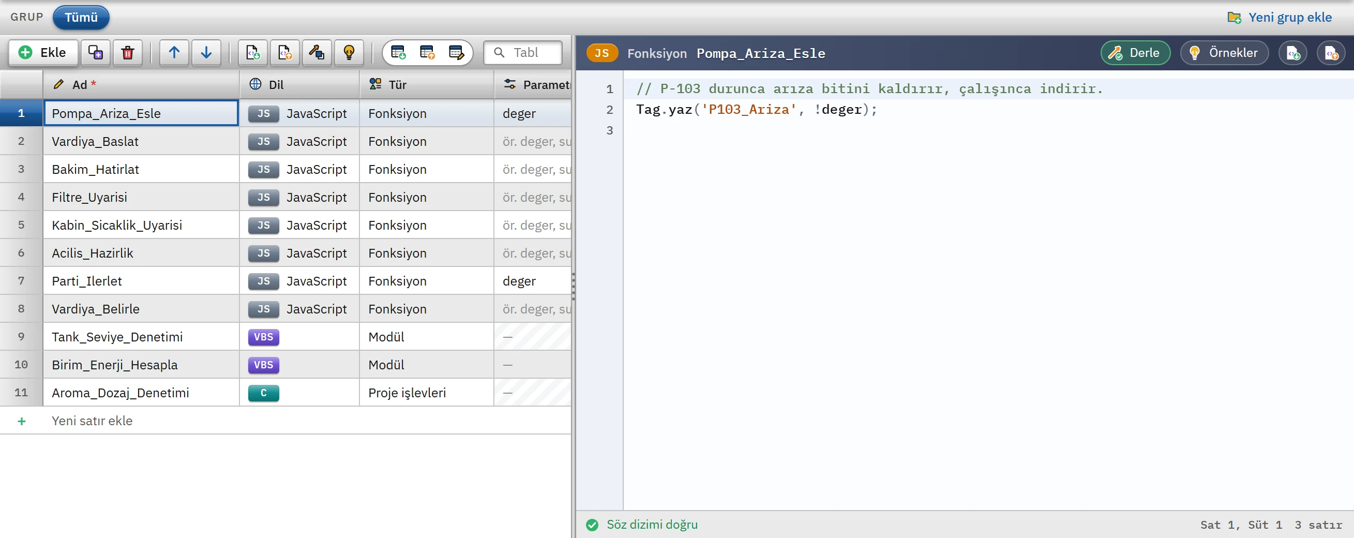The width and height of the screenshot is (1354, 538).
Task: Click the panel splitter handle between table and editor
Action: pos(574,287)
